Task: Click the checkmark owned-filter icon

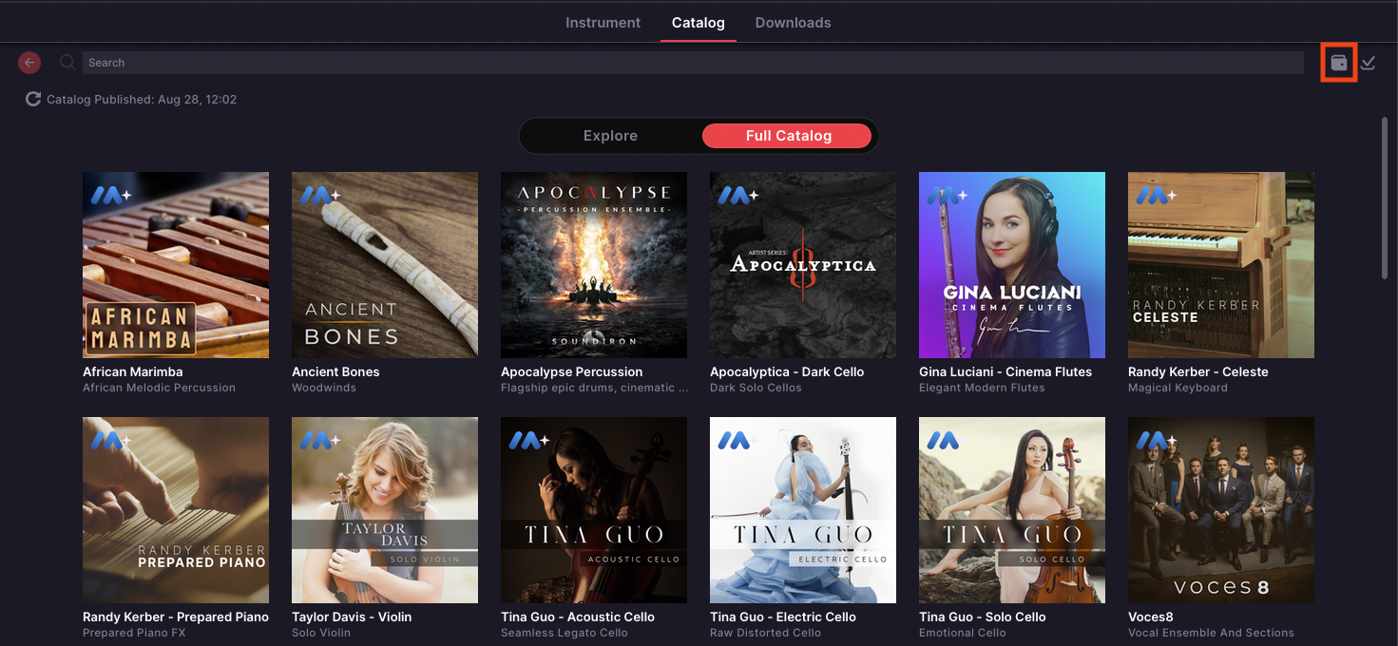Action: click(1369, 63)
